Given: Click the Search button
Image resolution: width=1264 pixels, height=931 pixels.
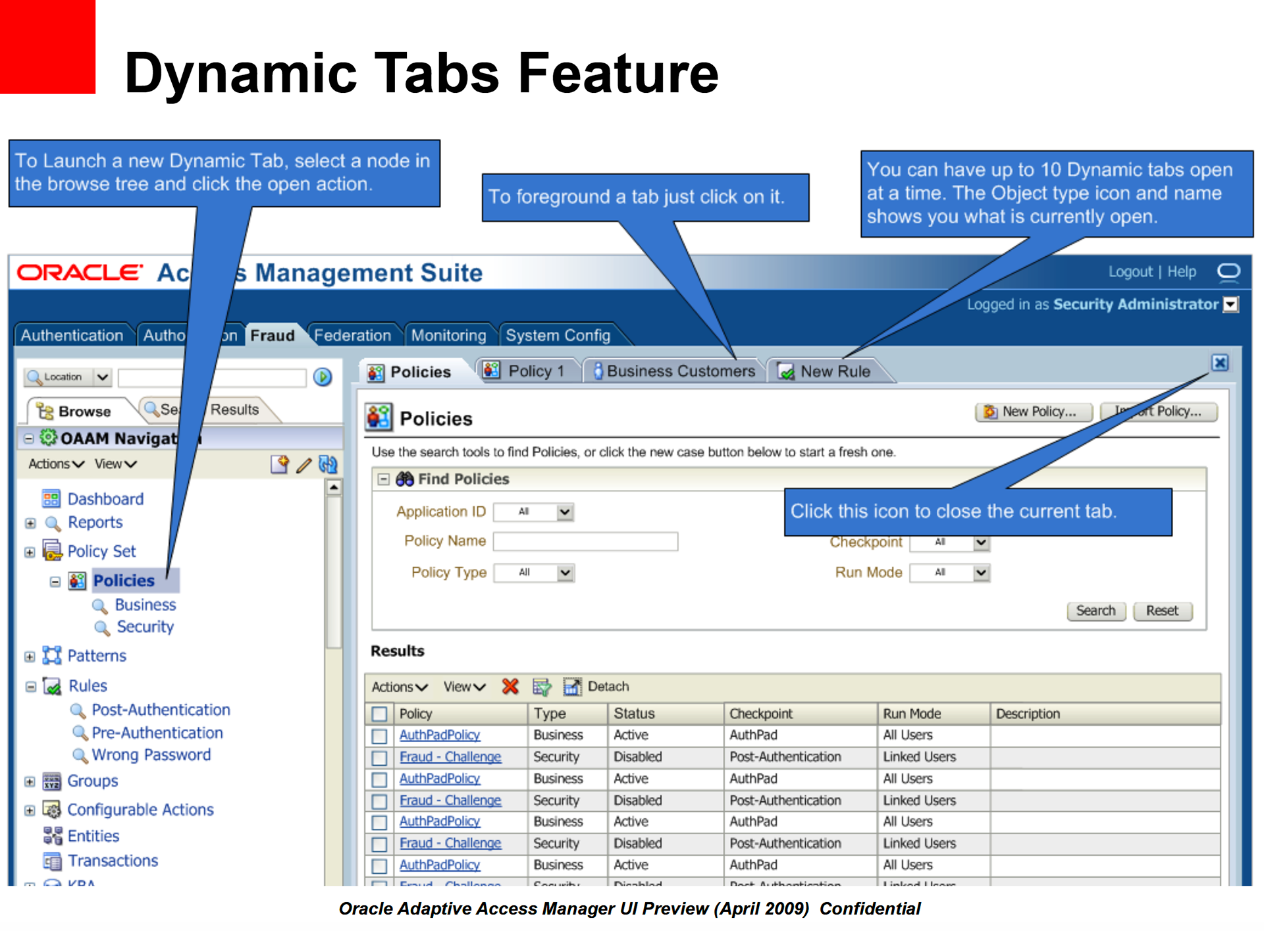Looking at the screenshot, I should (1095, 611).
